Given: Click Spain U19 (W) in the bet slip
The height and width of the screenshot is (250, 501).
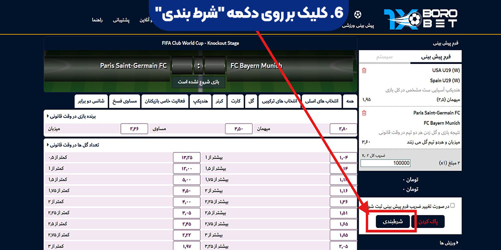Looking at the screenshot, I should pos(445,80).
